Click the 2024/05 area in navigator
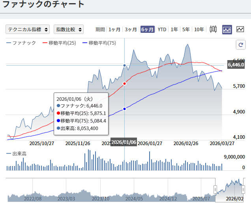Viewport: 251px width, 204px height. 134,199
